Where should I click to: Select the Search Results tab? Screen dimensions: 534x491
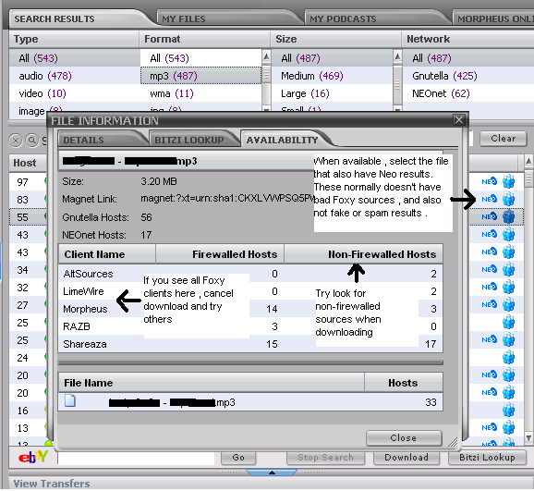tap(80, 18)
